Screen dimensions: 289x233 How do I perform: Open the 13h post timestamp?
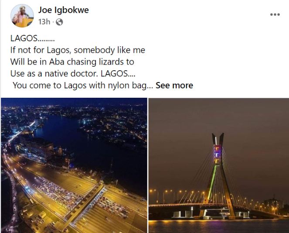pyautogui.click(x=44, y=22)
